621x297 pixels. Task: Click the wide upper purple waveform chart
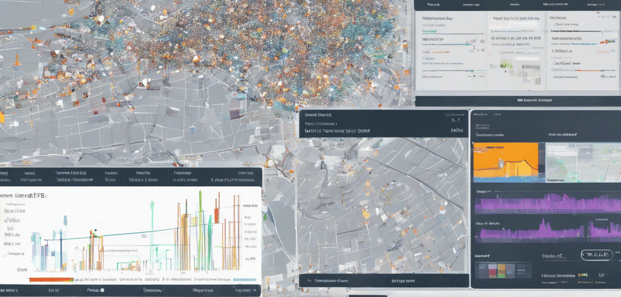coord(548,204)
